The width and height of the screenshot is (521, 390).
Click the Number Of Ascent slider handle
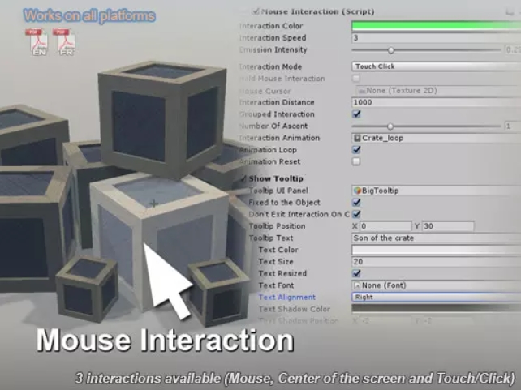click(x=390, y=126)
